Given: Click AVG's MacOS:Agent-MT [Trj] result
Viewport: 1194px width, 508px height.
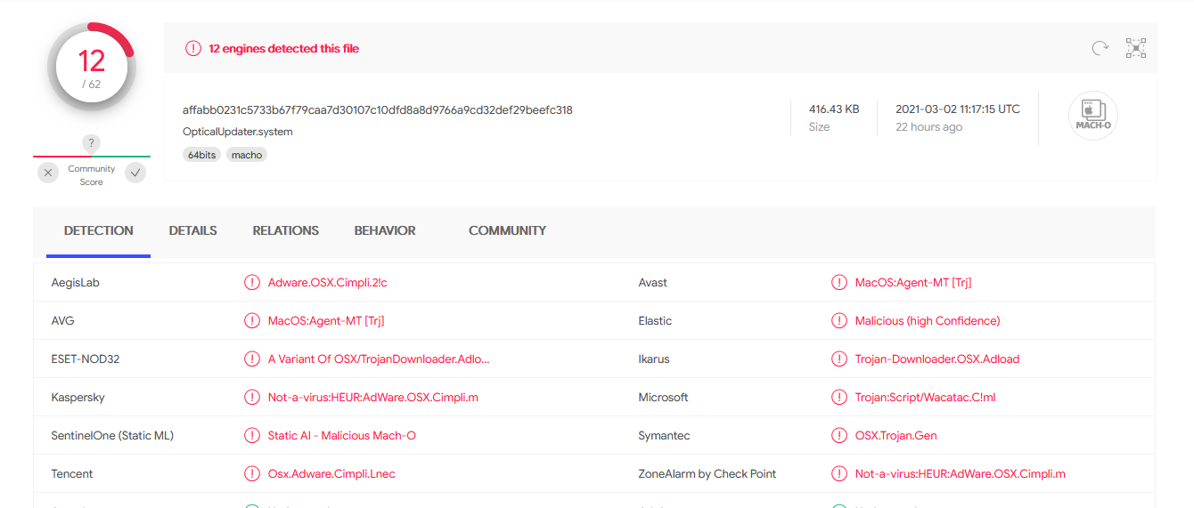Looking at the screenshot, I should (x=326, y=321).
